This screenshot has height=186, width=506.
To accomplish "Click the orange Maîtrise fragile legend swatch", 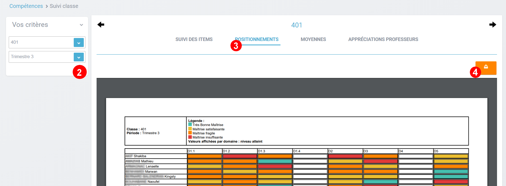I will click(x=190, y=133).
